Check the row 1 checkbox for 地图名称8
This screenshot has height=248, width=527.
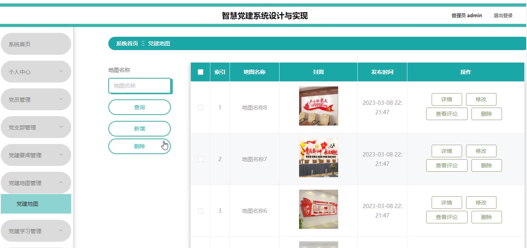tap(201, 108)
